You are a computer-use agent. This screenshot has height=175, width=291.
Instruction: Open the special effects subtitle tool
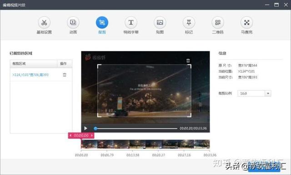click(131, 23)
